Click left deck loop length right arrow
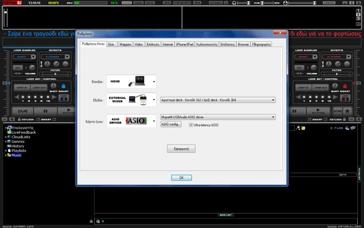 pyautogui.click(x=54, y=97)
